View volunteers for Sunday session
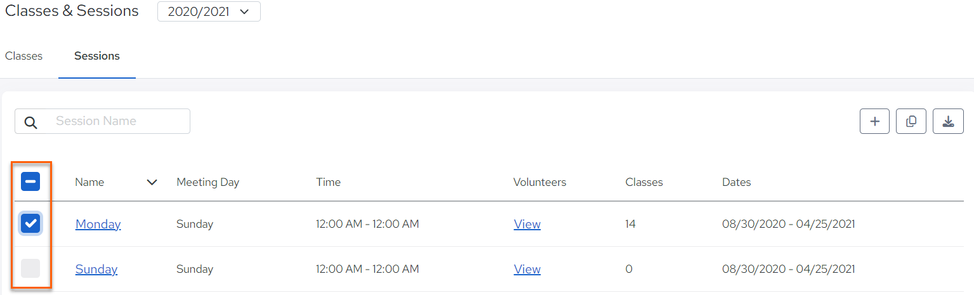 click(x=527, y=269)
